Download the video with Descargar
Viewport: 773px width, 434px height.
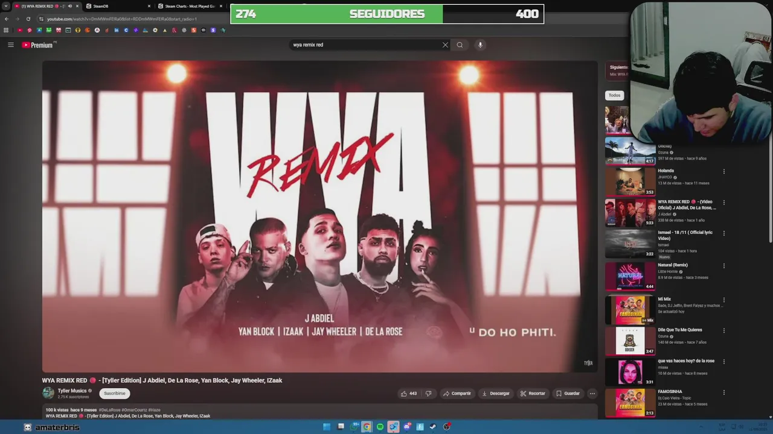496,394
